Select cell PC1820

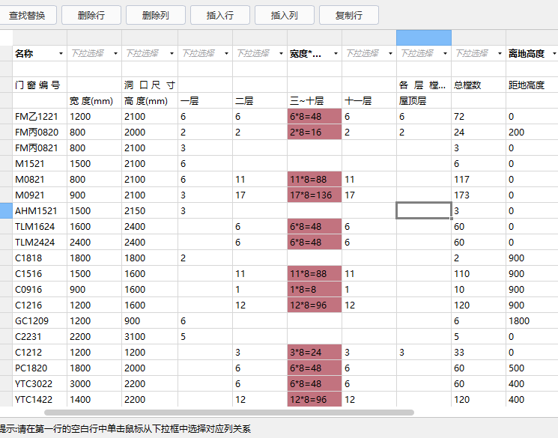[40, 368]
